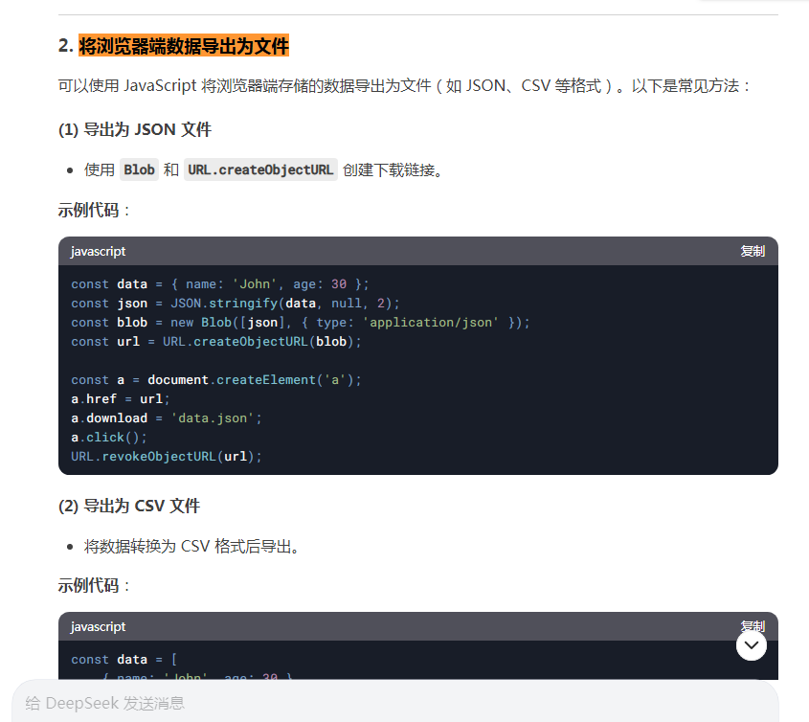The width and height of the screenshot is (809, 722).
Task: Click the inline URL.createObjectURL code tag
Action: (x=260, y=169)
